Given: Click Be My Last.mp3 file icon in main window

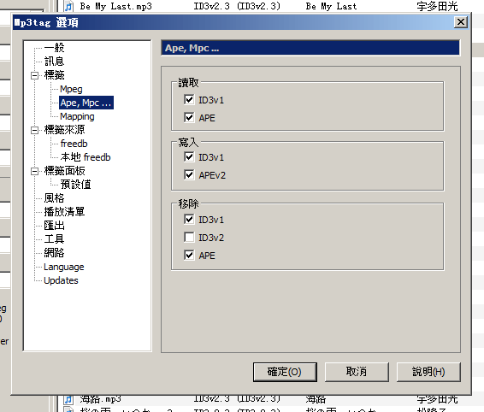Looking at the screenshot, I should click(x=68, y=6).
